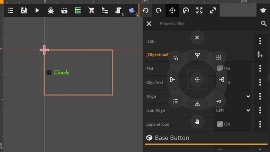The height and width of the screenshot is (152, 270).
Task: Click the script scroll icon
Action: (118, 11)
